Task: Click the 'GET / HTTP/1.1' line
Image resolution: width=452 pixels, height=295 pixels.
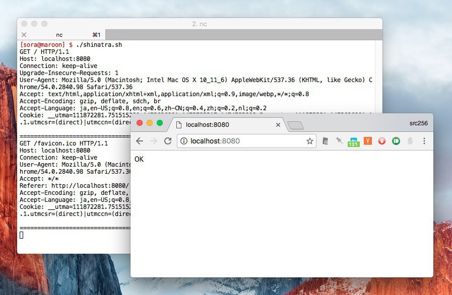Action: pyautogui.click(x=44, y=52)
